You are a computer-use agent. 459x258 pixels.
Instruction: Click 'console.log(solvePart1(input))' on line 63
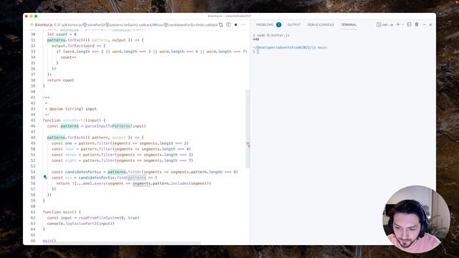(81, 224)
